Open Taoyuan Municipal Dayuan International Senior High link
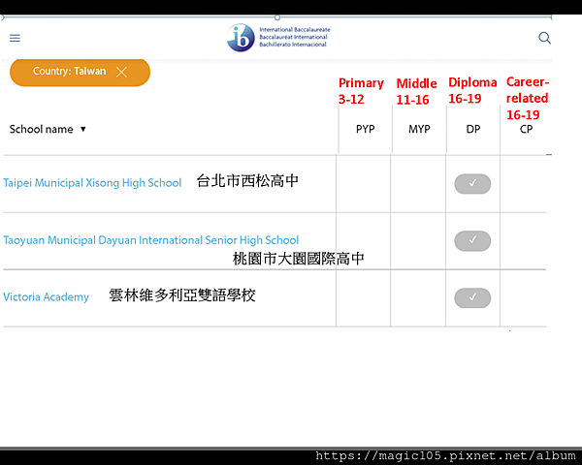 tap(150, 240)
